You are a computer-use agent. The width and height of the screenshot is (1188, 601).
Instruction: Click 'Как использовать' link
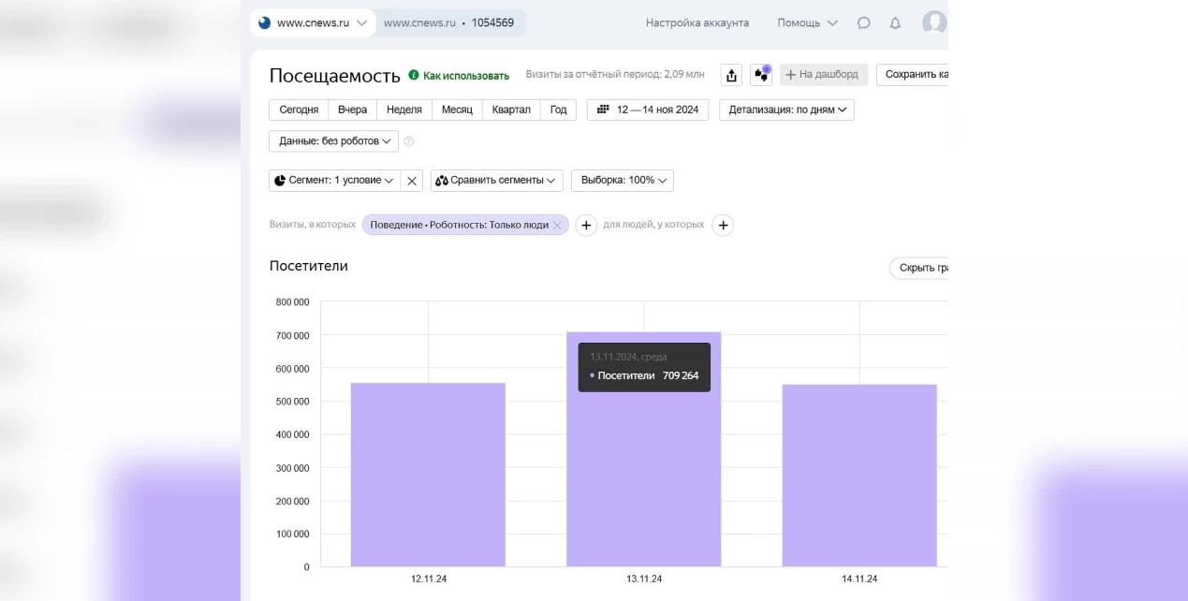[465, 76]
